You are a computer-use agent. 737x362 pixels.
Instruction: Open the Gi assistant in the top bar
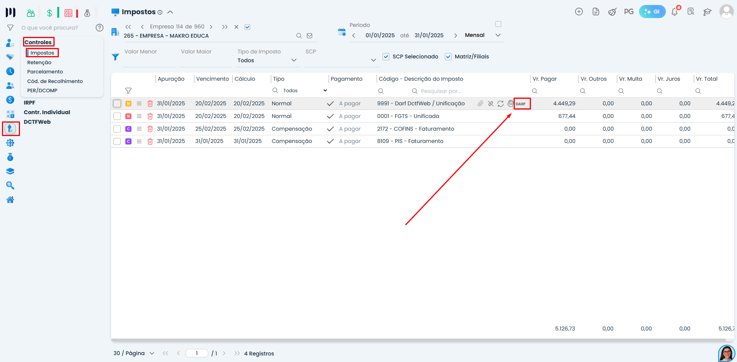652,12
